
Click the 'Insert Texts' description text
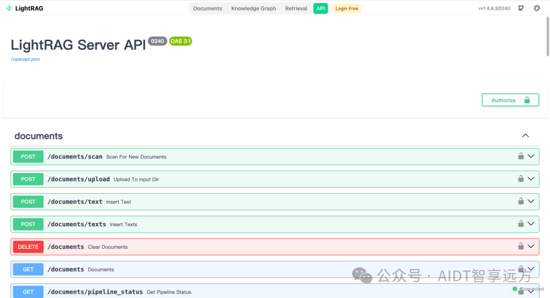123,224
